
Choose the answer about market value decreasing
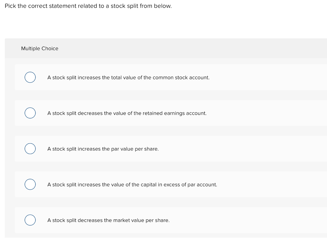click(x=109, y=220)
